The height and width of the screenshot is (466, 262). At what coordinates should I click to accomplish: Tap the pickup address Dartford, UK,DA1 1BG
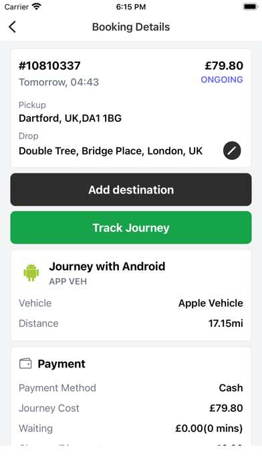70,119
